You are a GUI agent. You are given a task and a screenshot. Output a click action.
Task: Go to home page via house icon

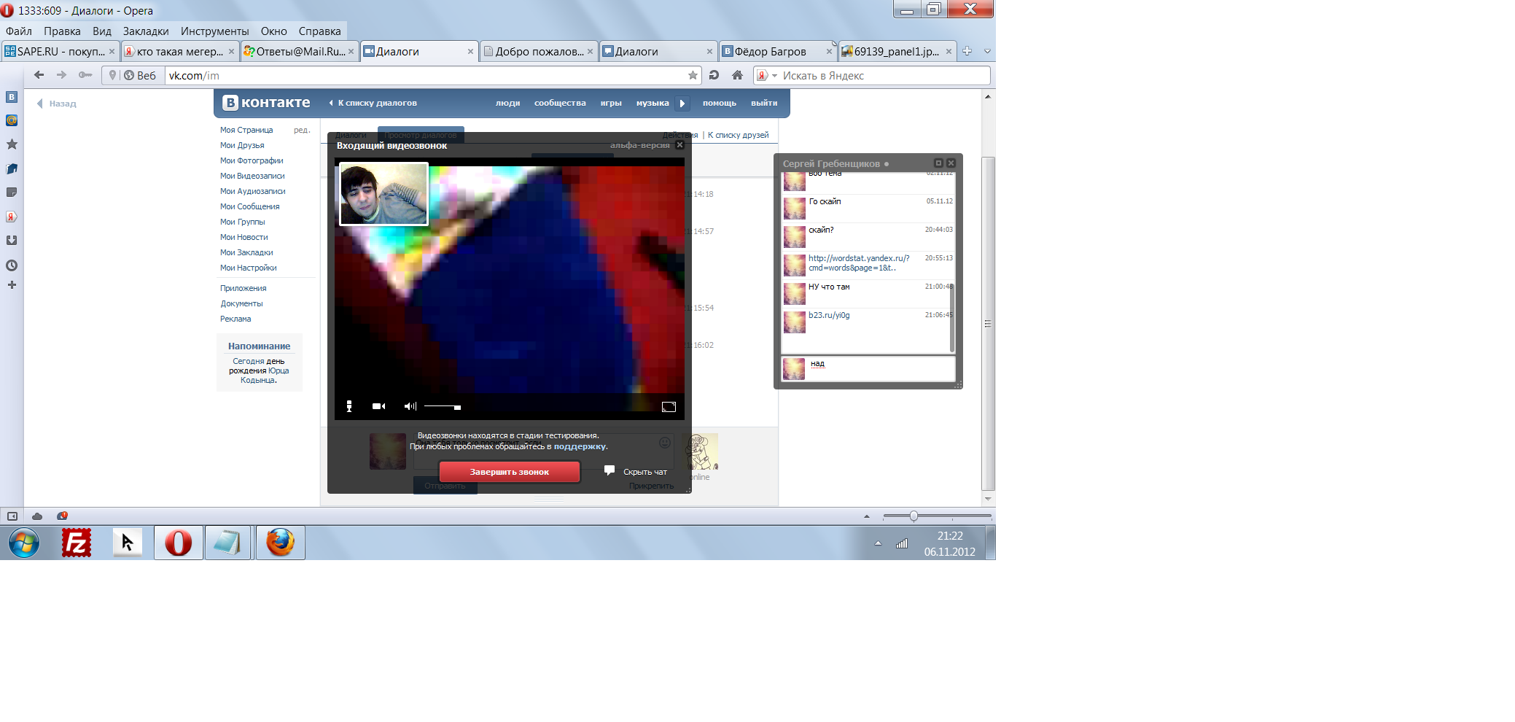(738, 75)
